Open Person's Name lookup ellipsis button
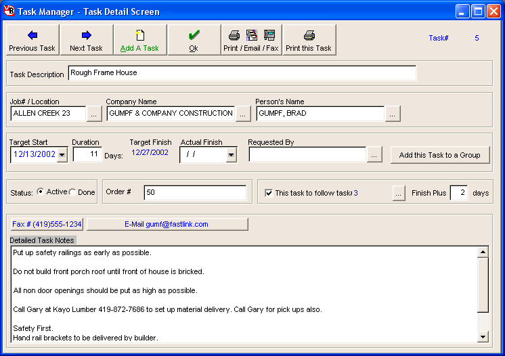 393,114
